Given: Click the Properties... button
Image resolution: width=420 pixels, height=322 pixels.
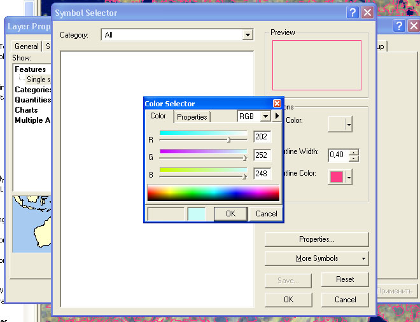Looking at the screenshot, I should click(317, 239).
